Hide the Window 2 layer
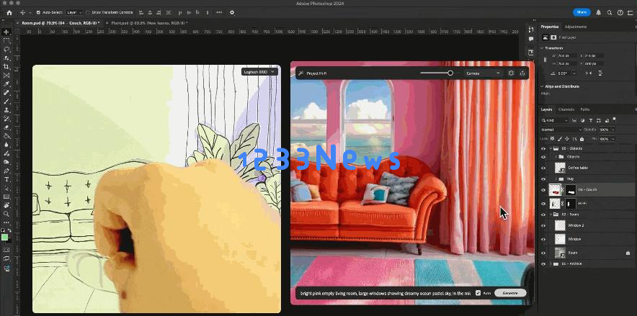The width and height of the screenshot is (637, 316). click(543, 225)
